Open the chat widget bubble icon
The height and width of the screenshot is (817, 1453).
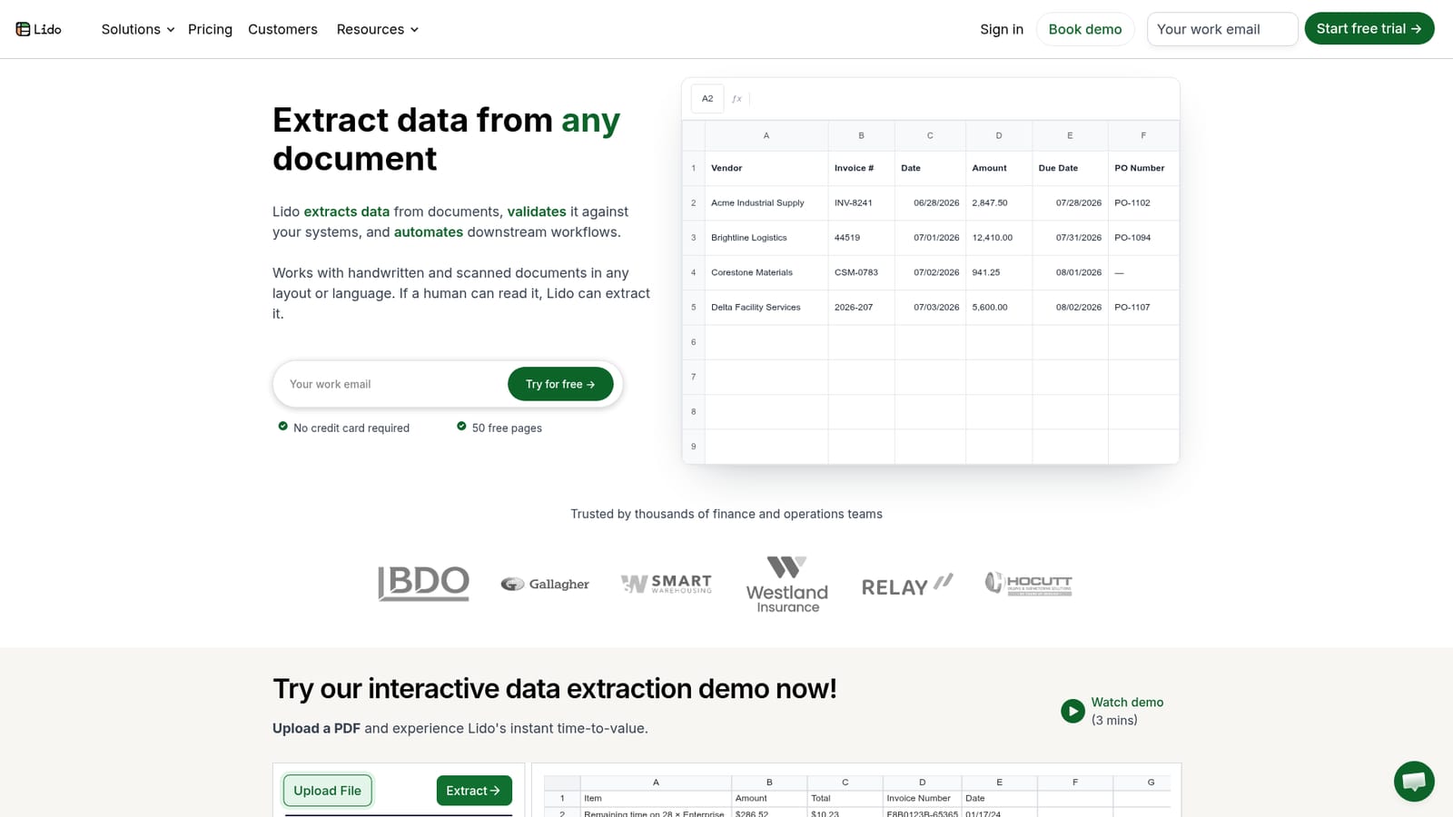(x=1414, y=781)
